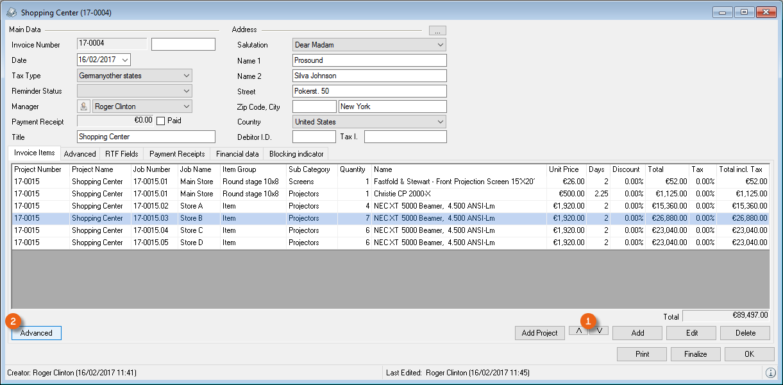Open the Salutation dropdown

coord(440,45)
